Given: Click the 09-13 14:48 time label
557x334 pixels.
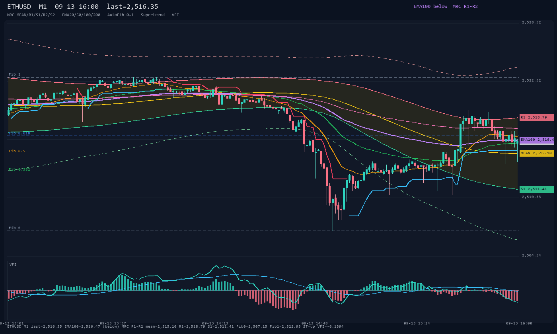Looking at the screenshot, I should point(315,323).
